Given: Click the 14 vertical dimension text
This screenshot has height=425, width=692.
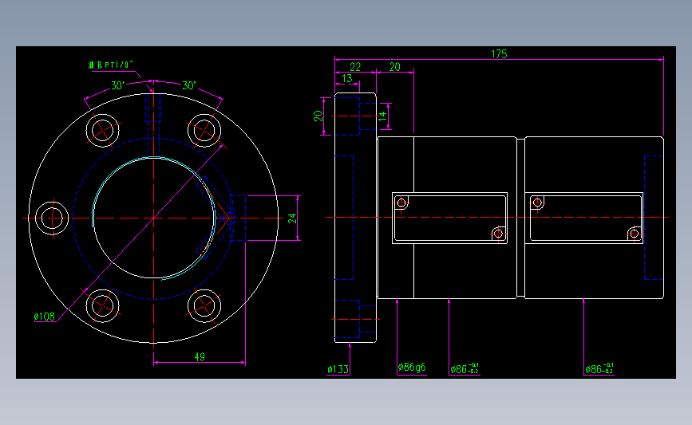Looking at the screenshot, I should pos(382,116).
